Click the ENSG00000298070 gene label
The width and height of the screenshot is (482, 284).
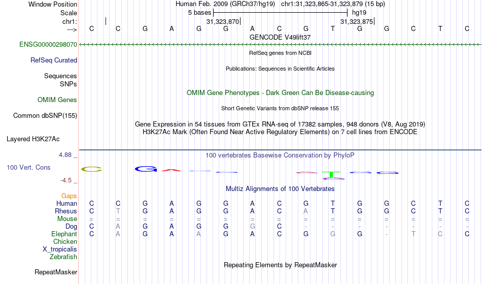48,44
